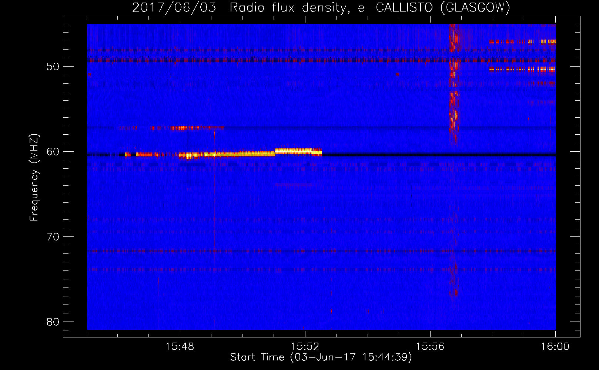Click the red emission streak near 57 MHz
This screenshot has height=370, width=599.
[171, 128]
